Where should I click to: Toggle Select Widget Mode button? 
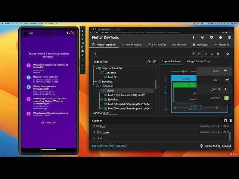tap(95, 54)
